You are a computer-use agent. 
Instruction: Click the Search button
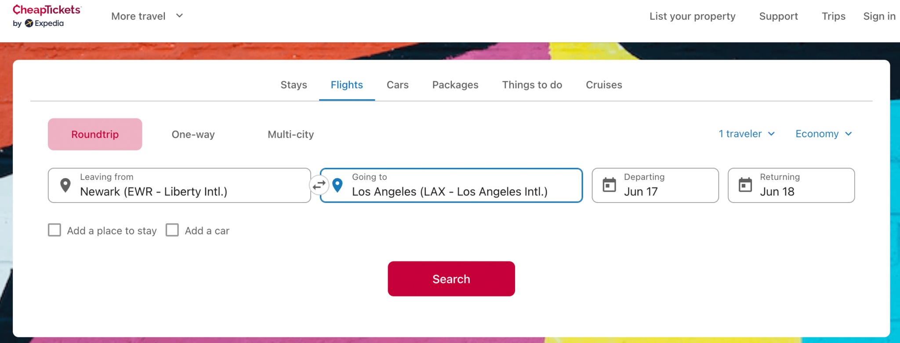(x=451, y=279)
